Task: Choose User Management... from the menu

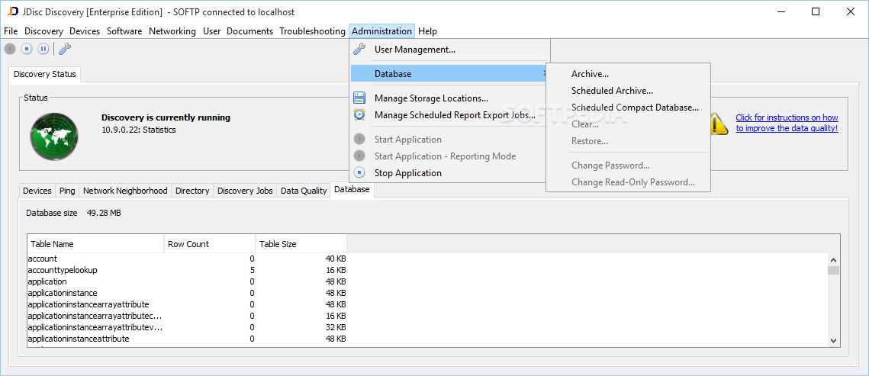Action: coord(449,50)
